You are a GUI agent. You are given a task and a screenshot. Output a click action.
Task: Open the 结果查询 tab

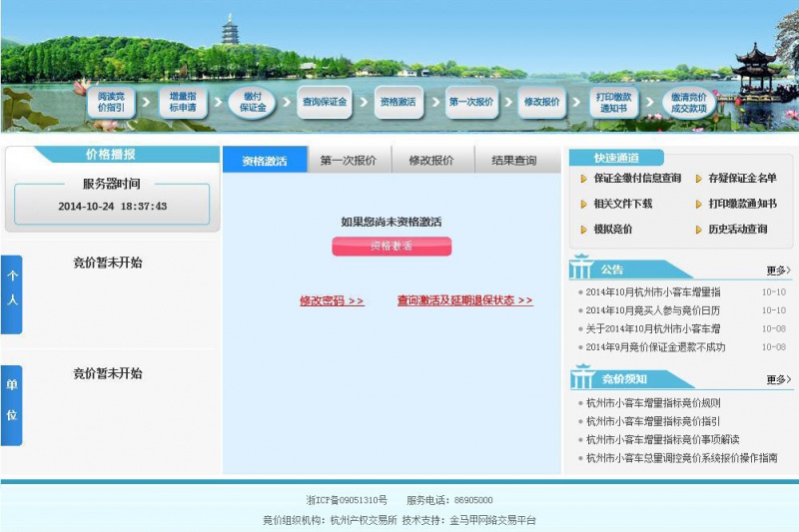[x=513, y=161]
